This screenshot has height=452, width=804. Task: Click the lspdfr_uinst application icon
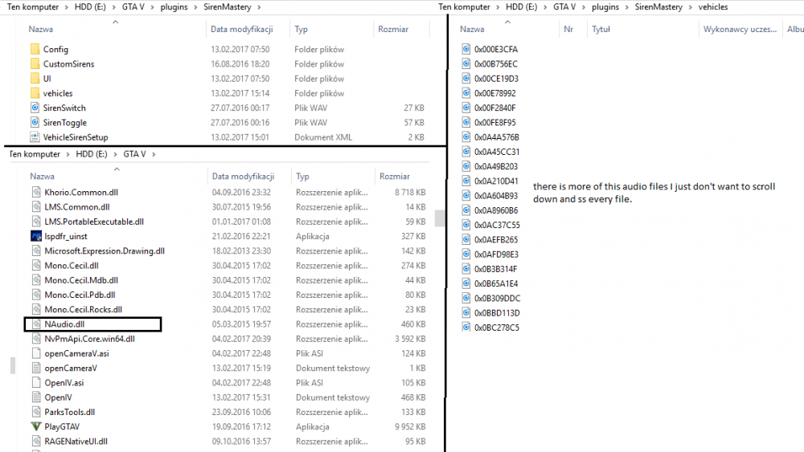click(36, 236)
